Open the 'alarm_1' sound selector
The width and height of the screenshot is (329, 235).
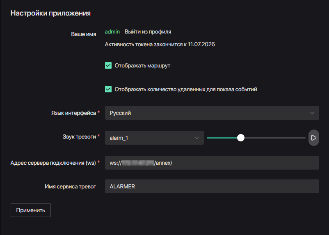point(150,138)
